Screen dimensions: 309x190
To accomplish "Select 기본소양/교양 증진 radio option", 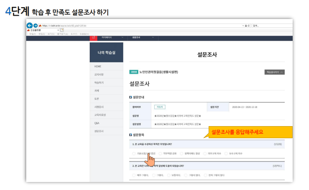I will pyautogui.click(x=134, y=154).
